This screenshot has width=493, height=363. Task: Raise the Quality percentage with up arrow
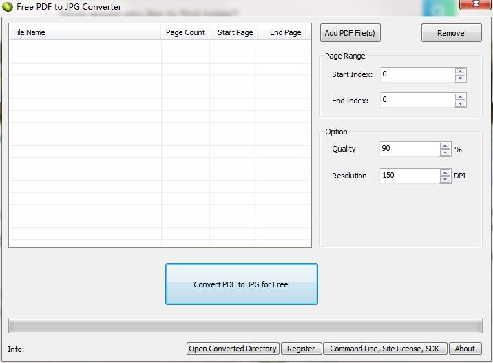445,145
